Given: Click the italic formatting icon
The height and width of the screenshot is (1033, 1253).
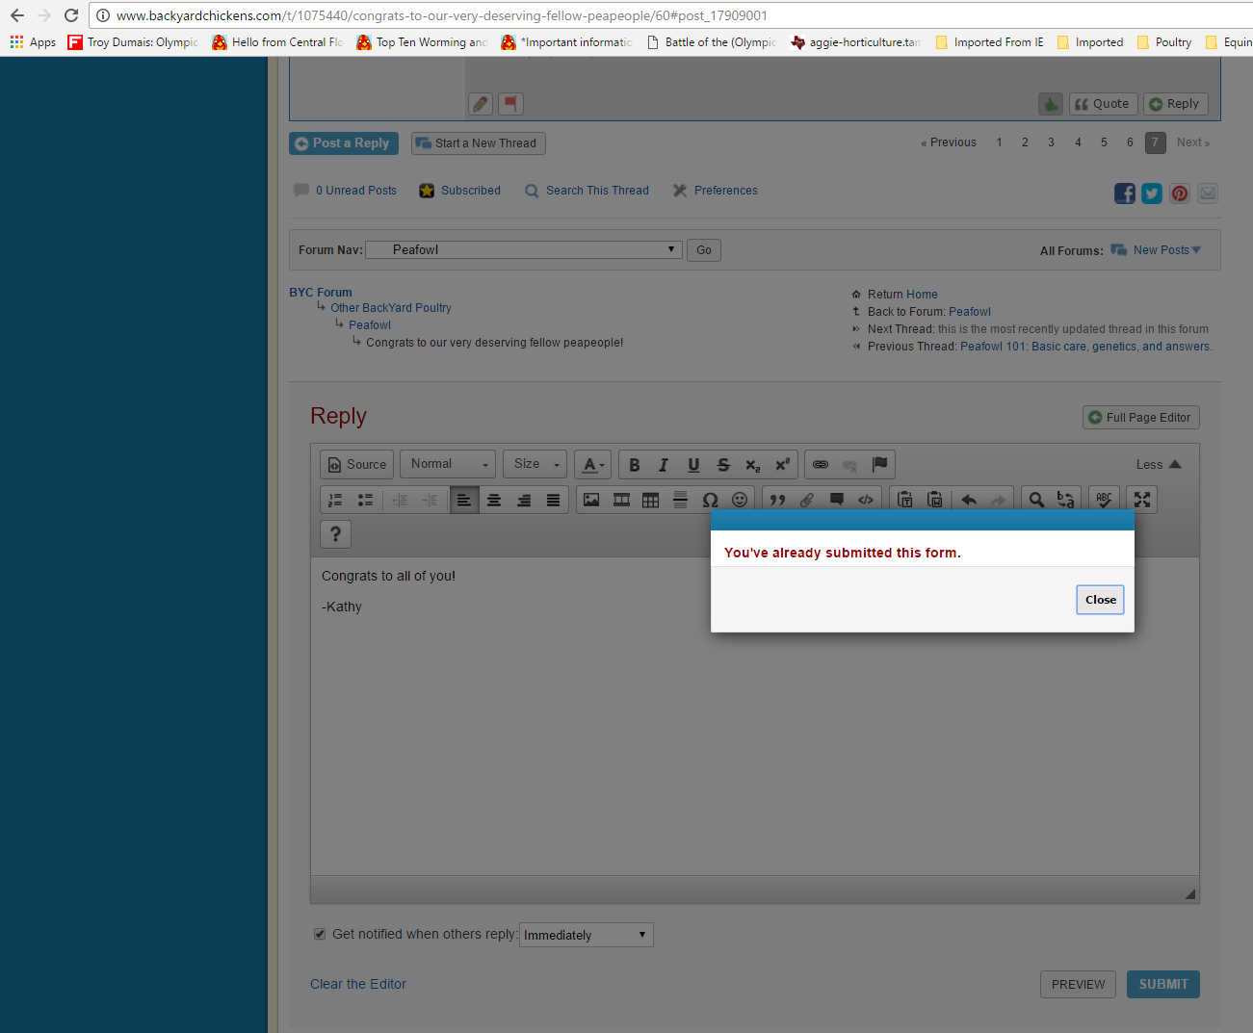Looking at the screenshot, I should (x=664, y=465).
